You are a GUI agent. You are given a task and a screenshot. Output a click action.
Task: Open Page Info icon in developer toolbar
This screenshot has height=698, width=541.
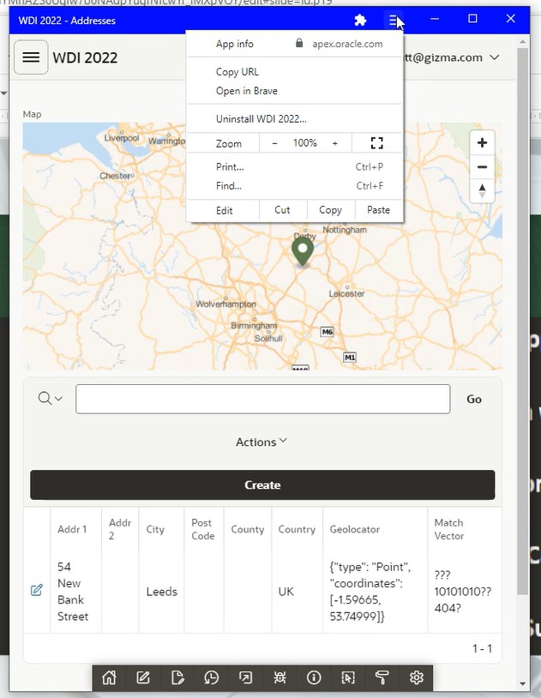coord(314,677)
